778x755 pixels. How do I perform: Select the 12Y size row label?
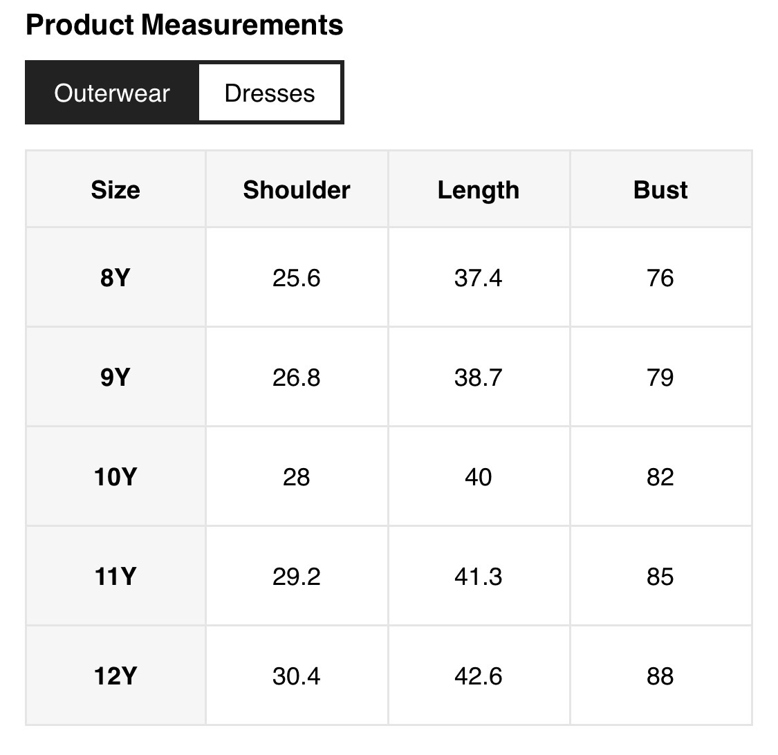(x=115, y=676)
